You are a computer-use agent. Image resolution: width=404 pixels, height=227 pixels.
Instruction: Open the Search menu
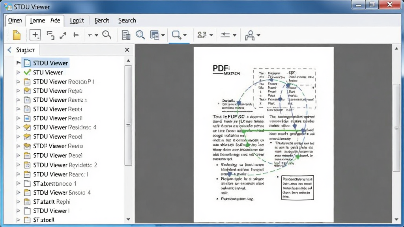tap(127, 20)
